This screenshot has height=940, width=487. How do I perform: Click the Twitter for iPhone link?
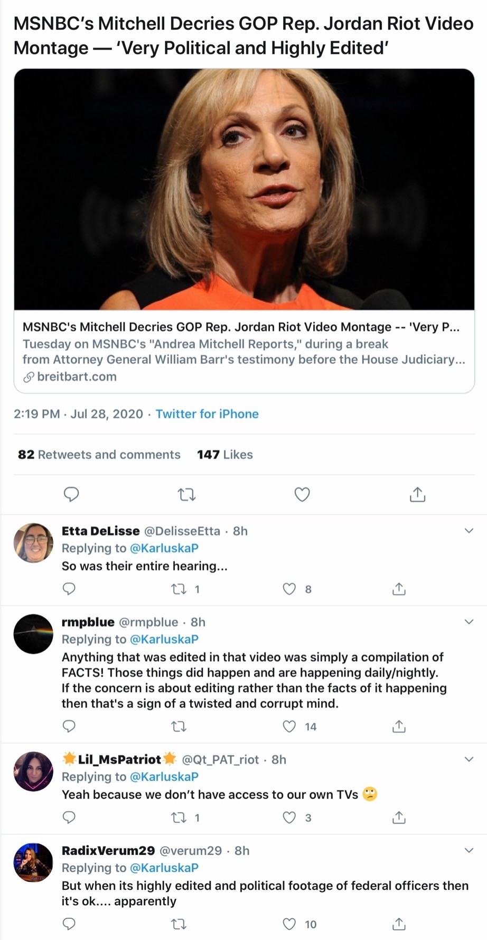(x=207, y=414)
